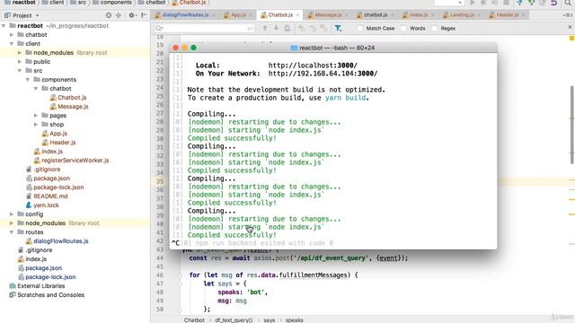Click the Run button in top toolbar

(473, 3)
